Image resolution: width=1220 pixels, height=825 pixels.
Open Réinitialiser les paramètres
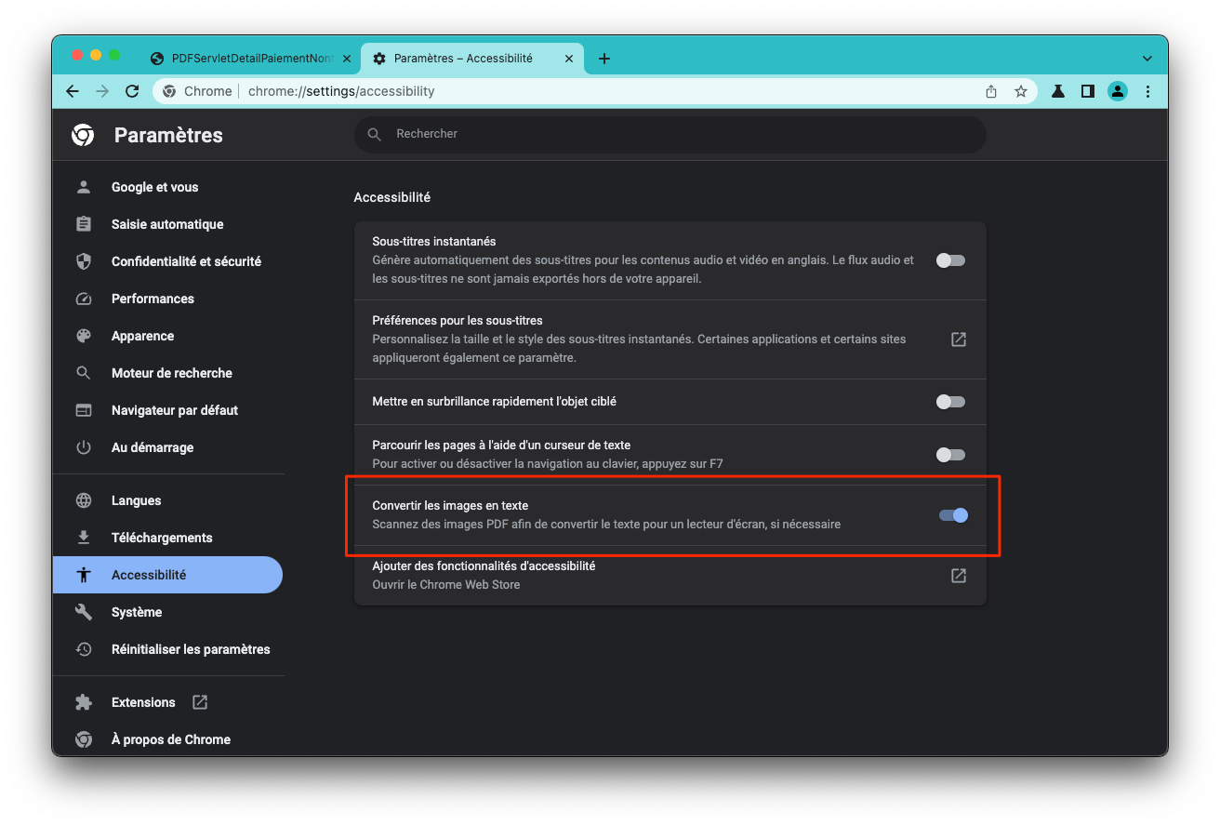pos(167,649)
